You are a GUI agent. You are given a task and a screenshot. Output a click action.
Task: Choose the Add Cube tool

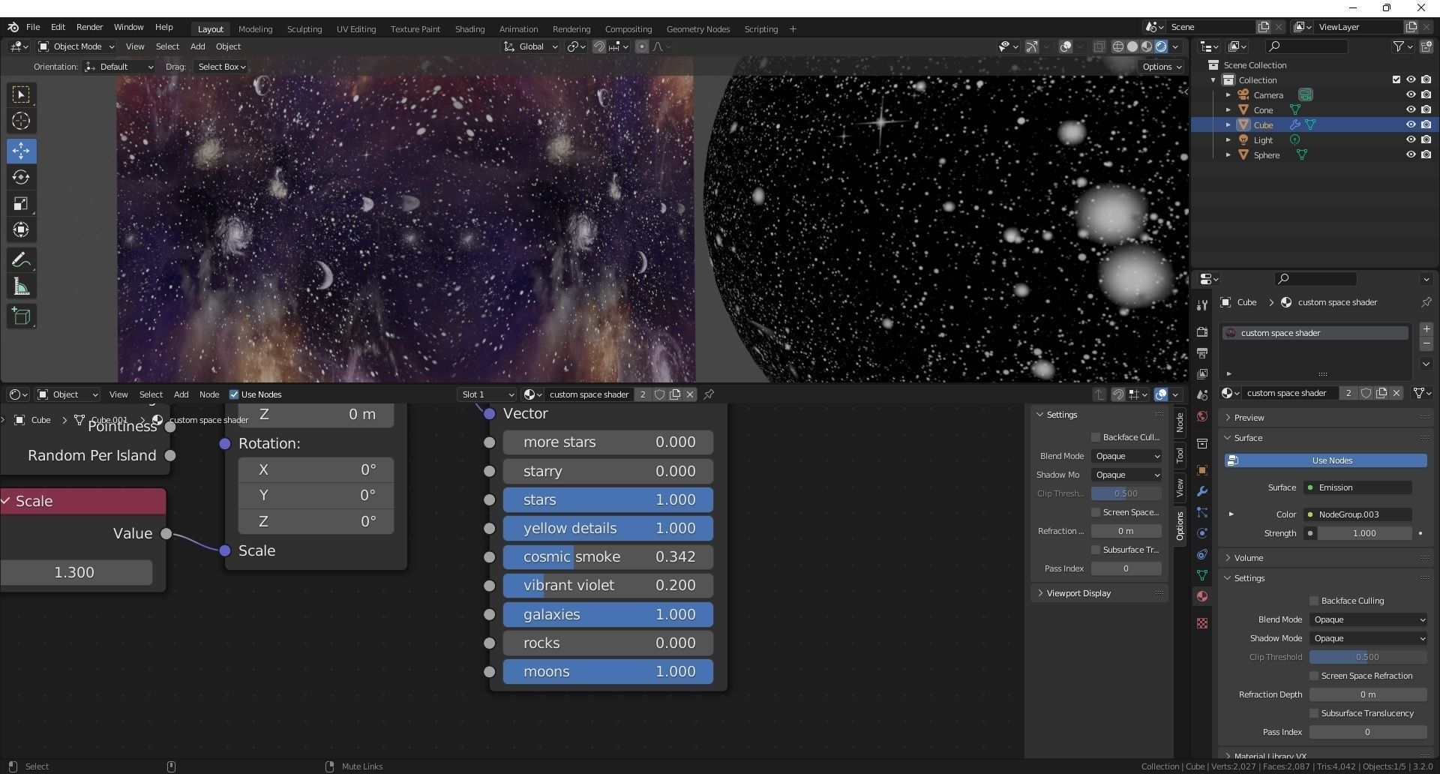tap(21, 316)
